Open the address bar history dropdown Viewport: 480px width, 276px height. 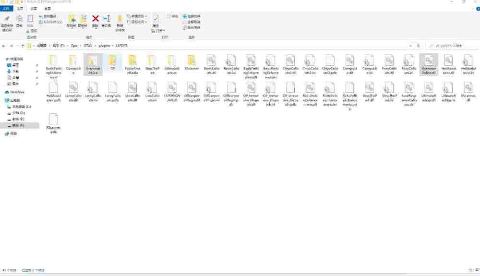pos(411,46)
